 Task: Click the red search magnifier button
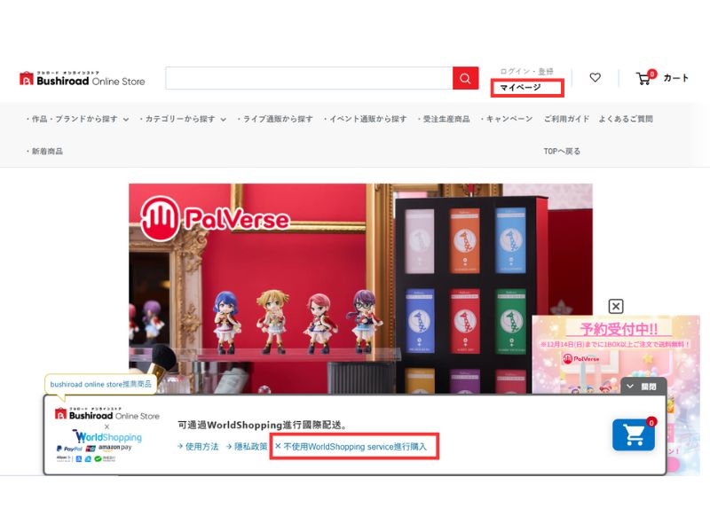click(465, 78)
